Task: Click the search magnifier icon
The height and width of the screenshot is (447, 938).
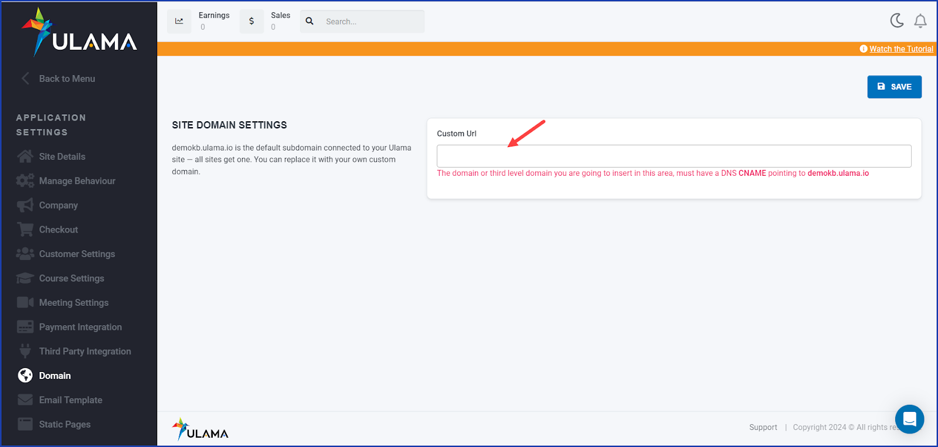Action: point(310,21)
